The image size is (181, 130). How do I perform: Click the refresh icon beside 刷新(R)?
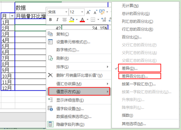click(50, 58)
